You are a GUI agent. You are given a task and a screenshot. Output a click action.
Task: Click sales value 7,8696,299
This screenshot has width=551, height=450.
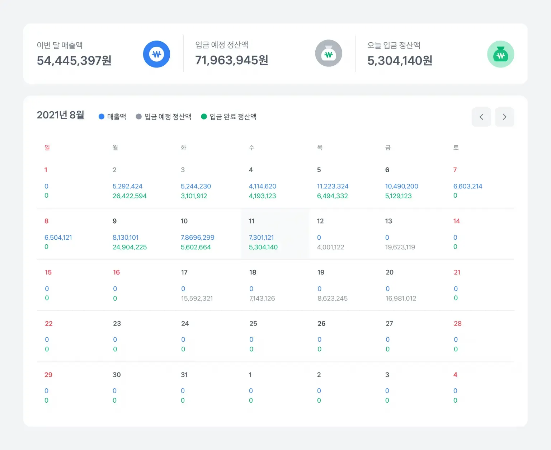197,238
